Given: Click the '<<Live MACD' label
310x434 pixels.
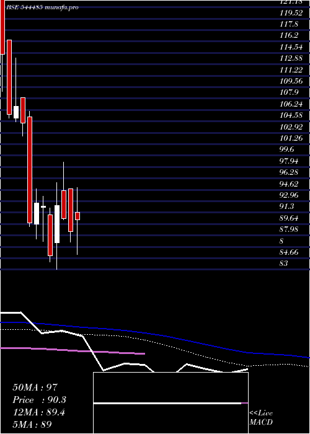Looking at the screenshot, I should (261, 418).
